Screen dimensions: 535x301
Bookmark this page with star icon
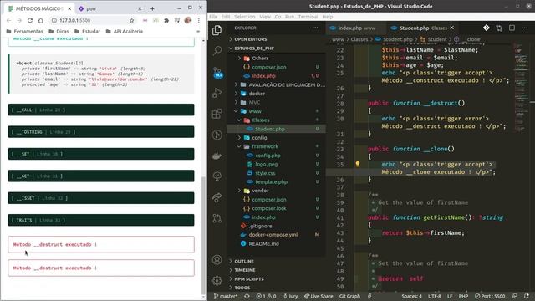pos(132,20)
